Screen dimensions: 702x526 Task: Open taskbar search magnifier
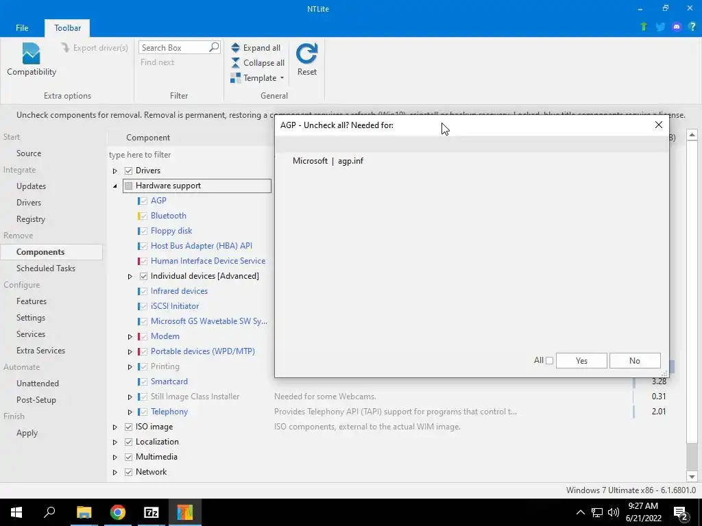(x=49, y=512)
